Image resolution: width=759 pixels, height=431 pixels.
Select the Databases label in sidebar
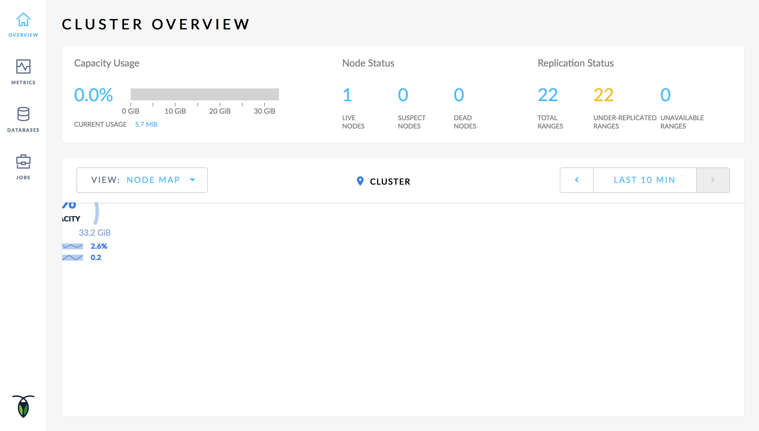[23, 130]
